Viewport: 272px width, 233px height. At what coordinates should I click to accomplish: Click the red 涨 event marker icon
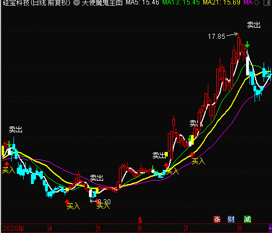click(217, 219)
